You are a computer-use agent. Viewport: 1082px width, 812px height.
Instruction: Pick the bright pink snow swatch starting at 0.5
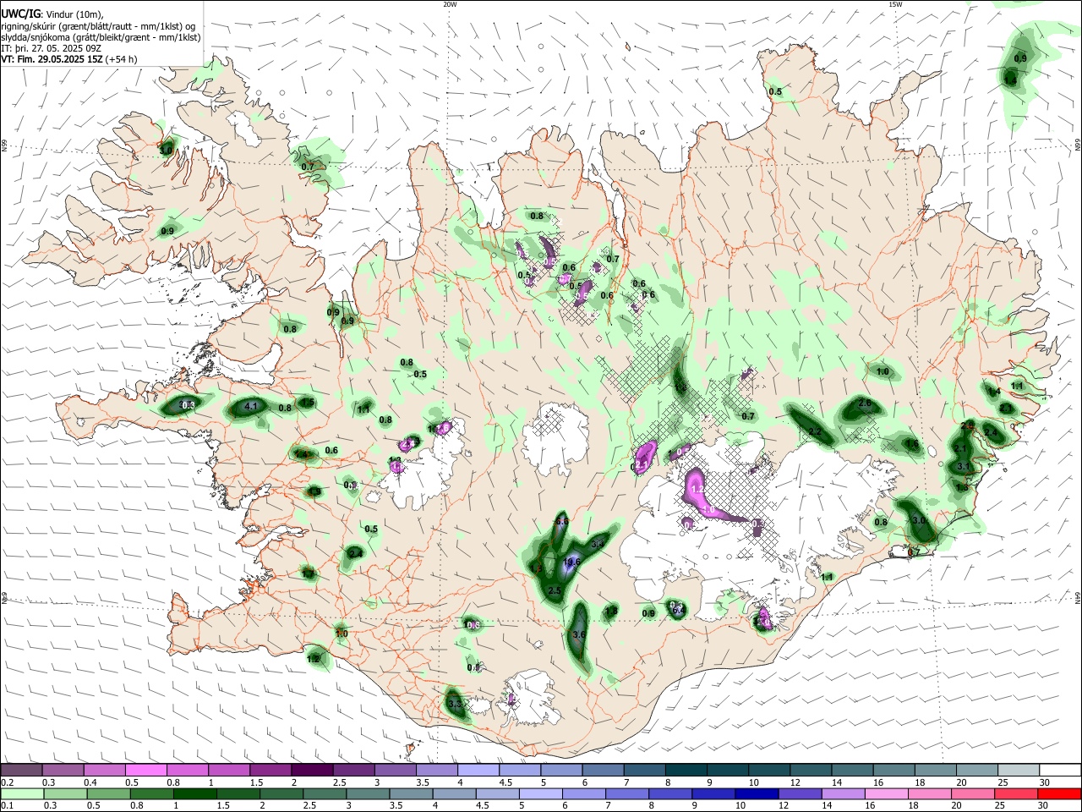click(146, 770)
